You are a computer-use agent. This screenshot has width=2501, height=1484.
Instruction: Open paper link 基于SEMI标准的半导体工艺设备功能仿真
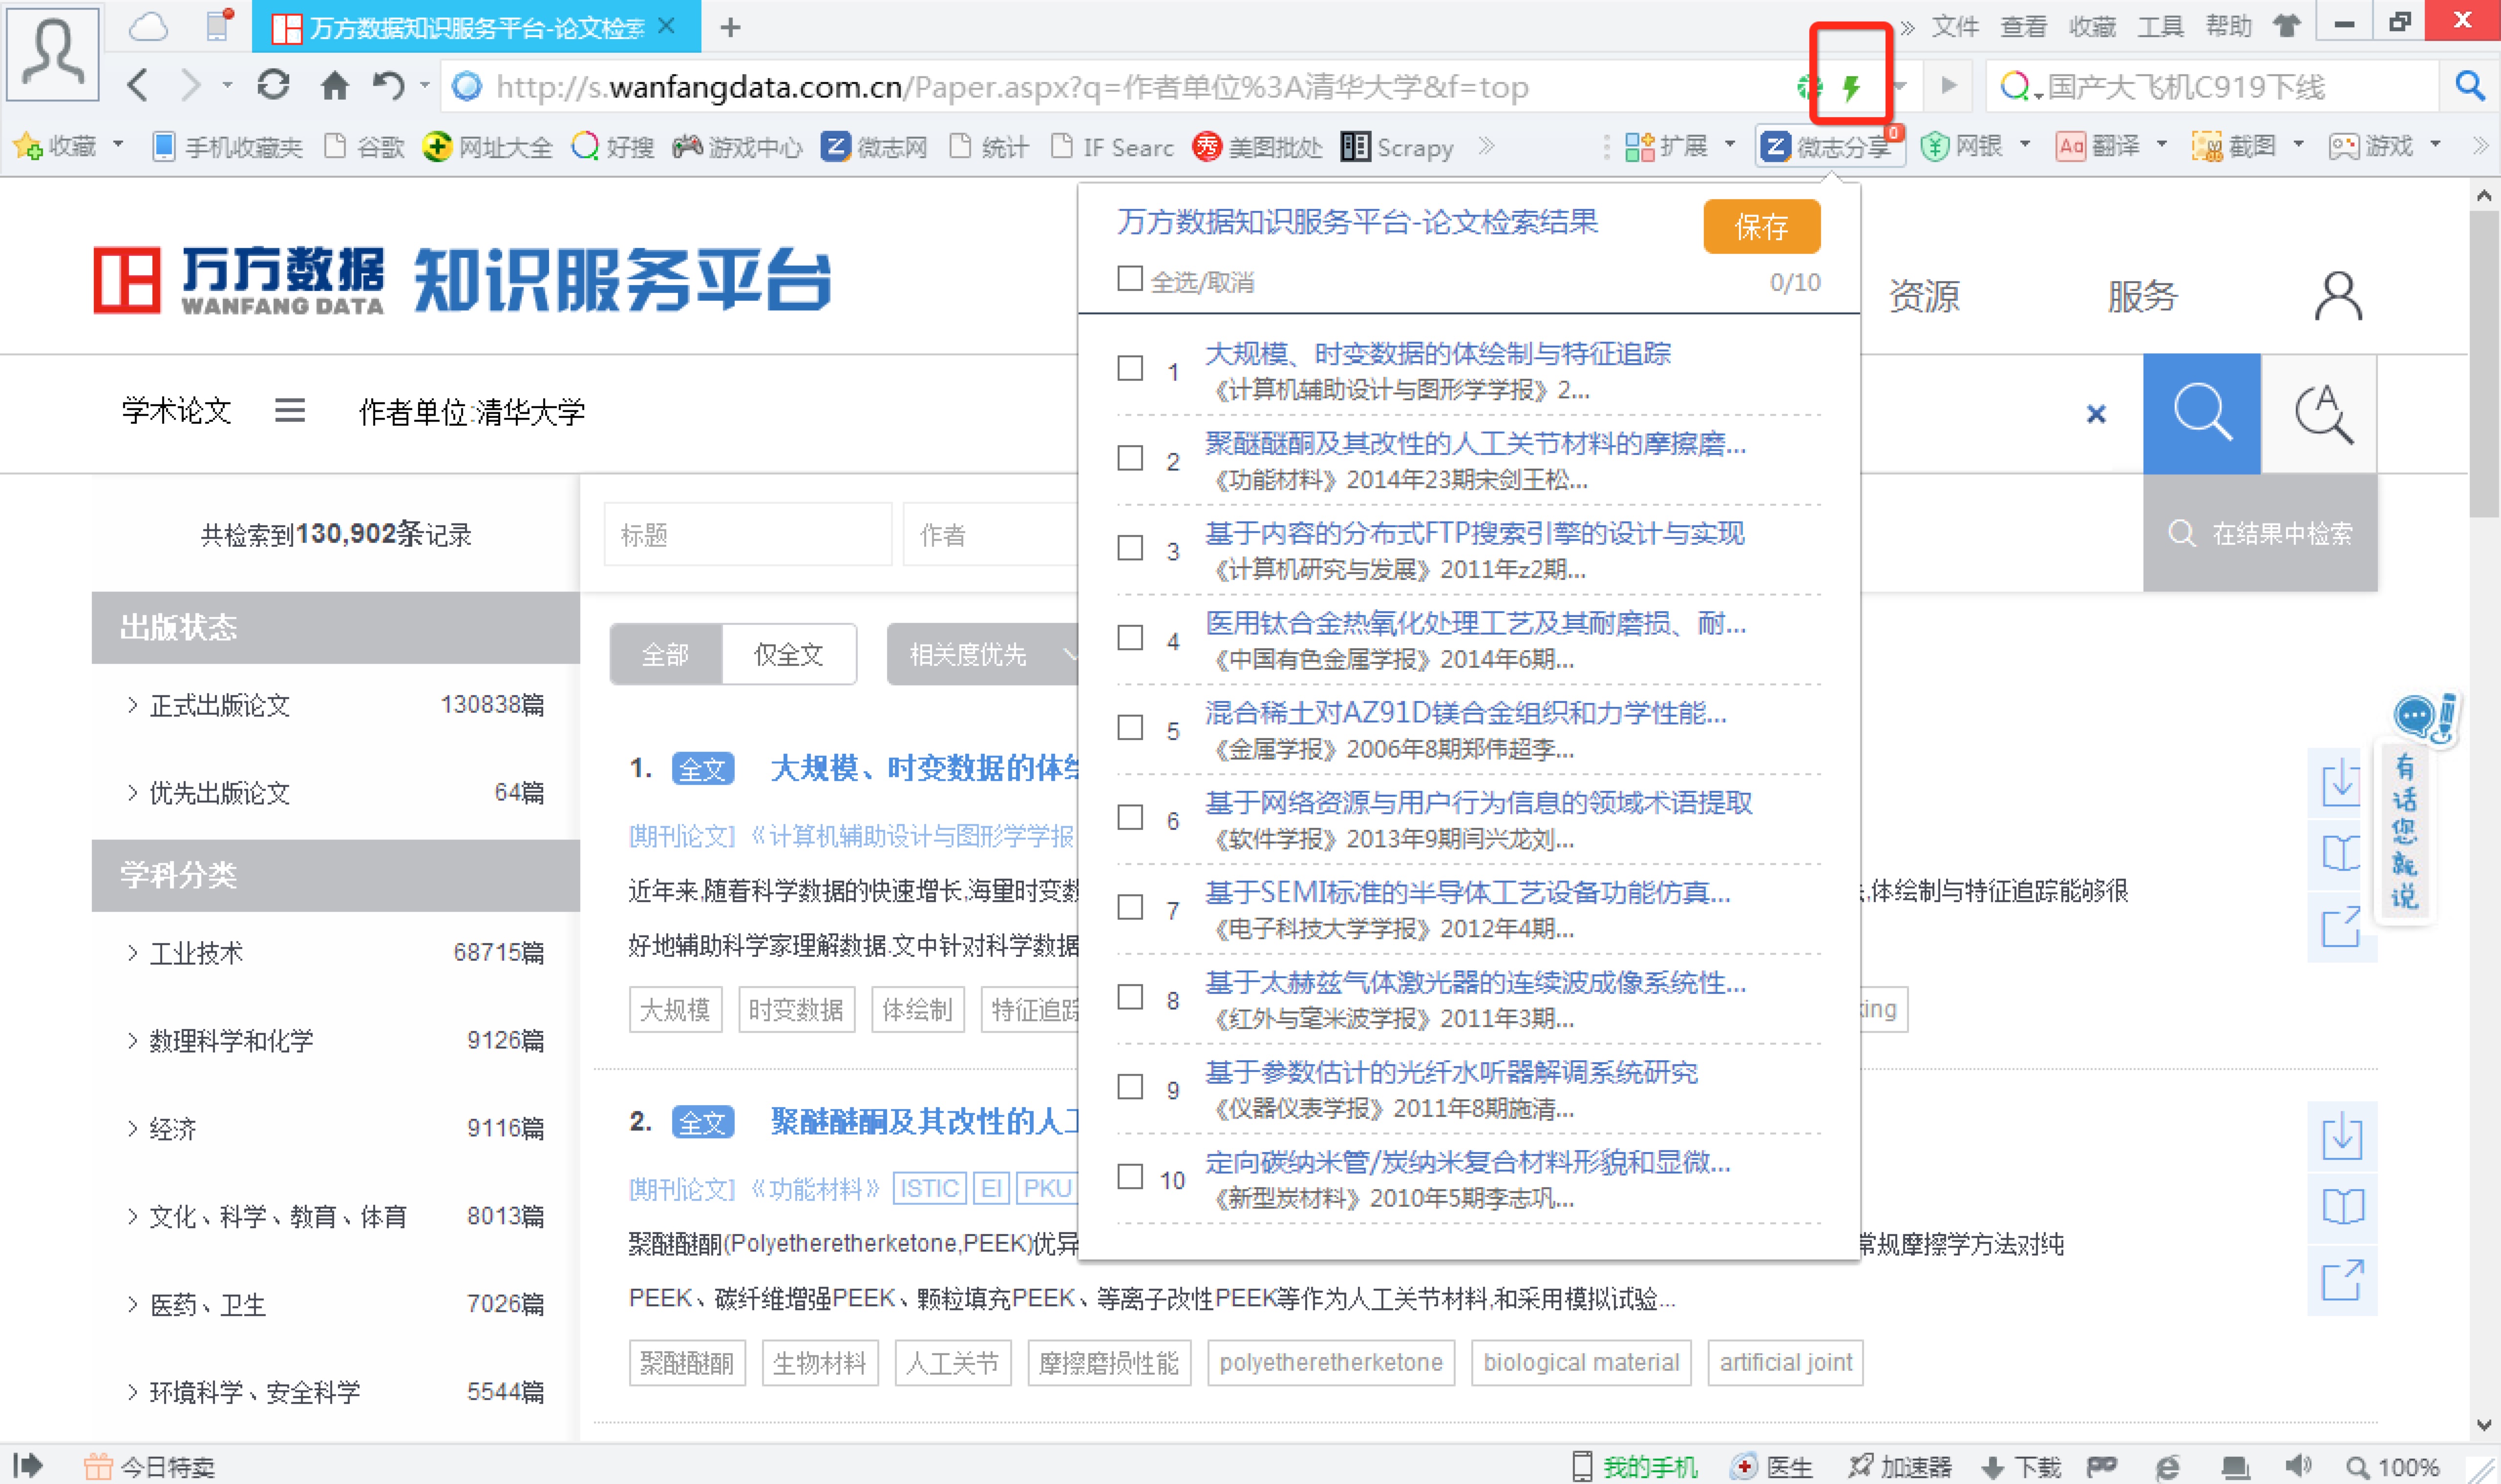pyautogui.click(x=1466, y=892)
